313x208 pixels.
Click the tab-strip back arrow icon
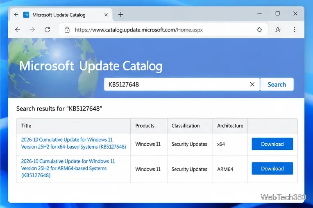pos(16,15)
